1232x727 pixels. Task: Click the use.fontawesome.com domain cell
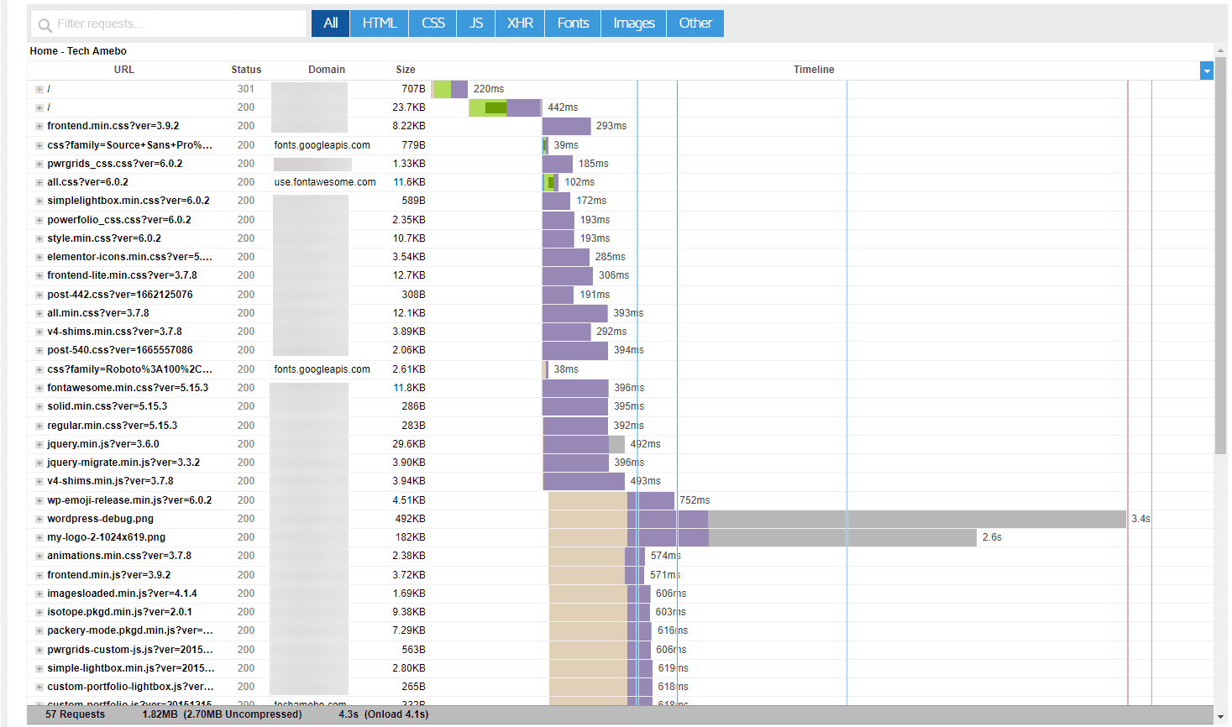click(x=325, y=182)
